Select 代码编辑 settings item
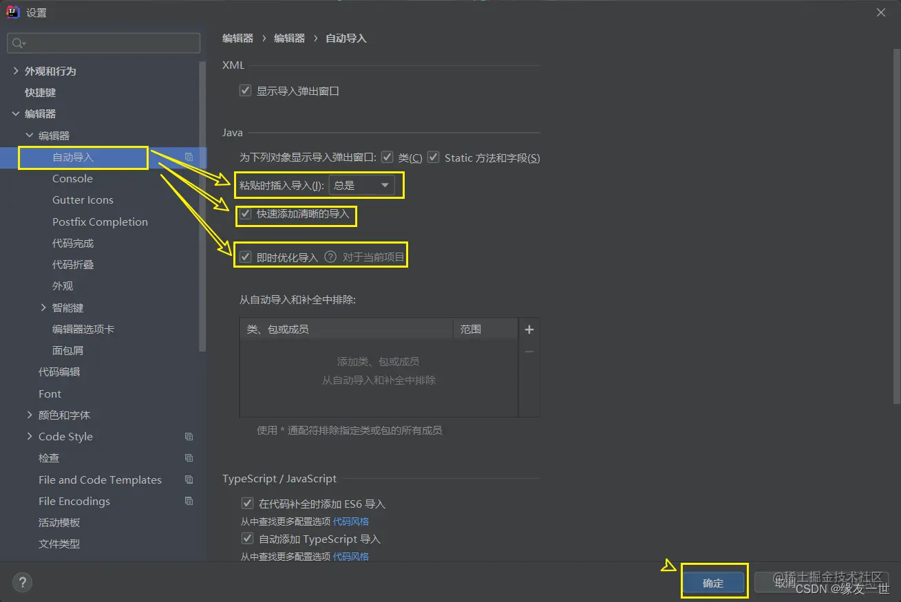The height and width of the screenshot is (602, 901). [59, 372]
